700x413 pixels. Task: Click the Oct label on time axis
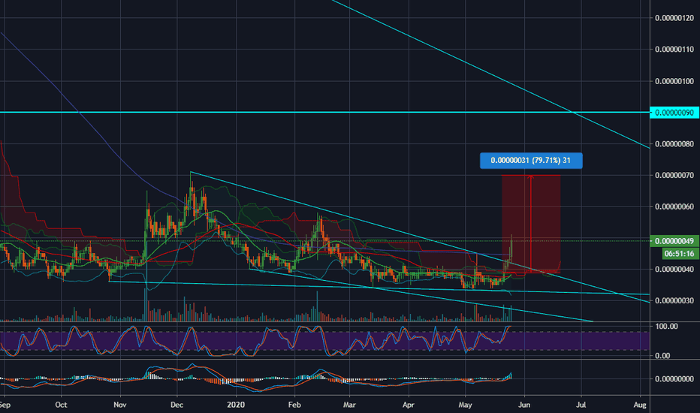61,405
